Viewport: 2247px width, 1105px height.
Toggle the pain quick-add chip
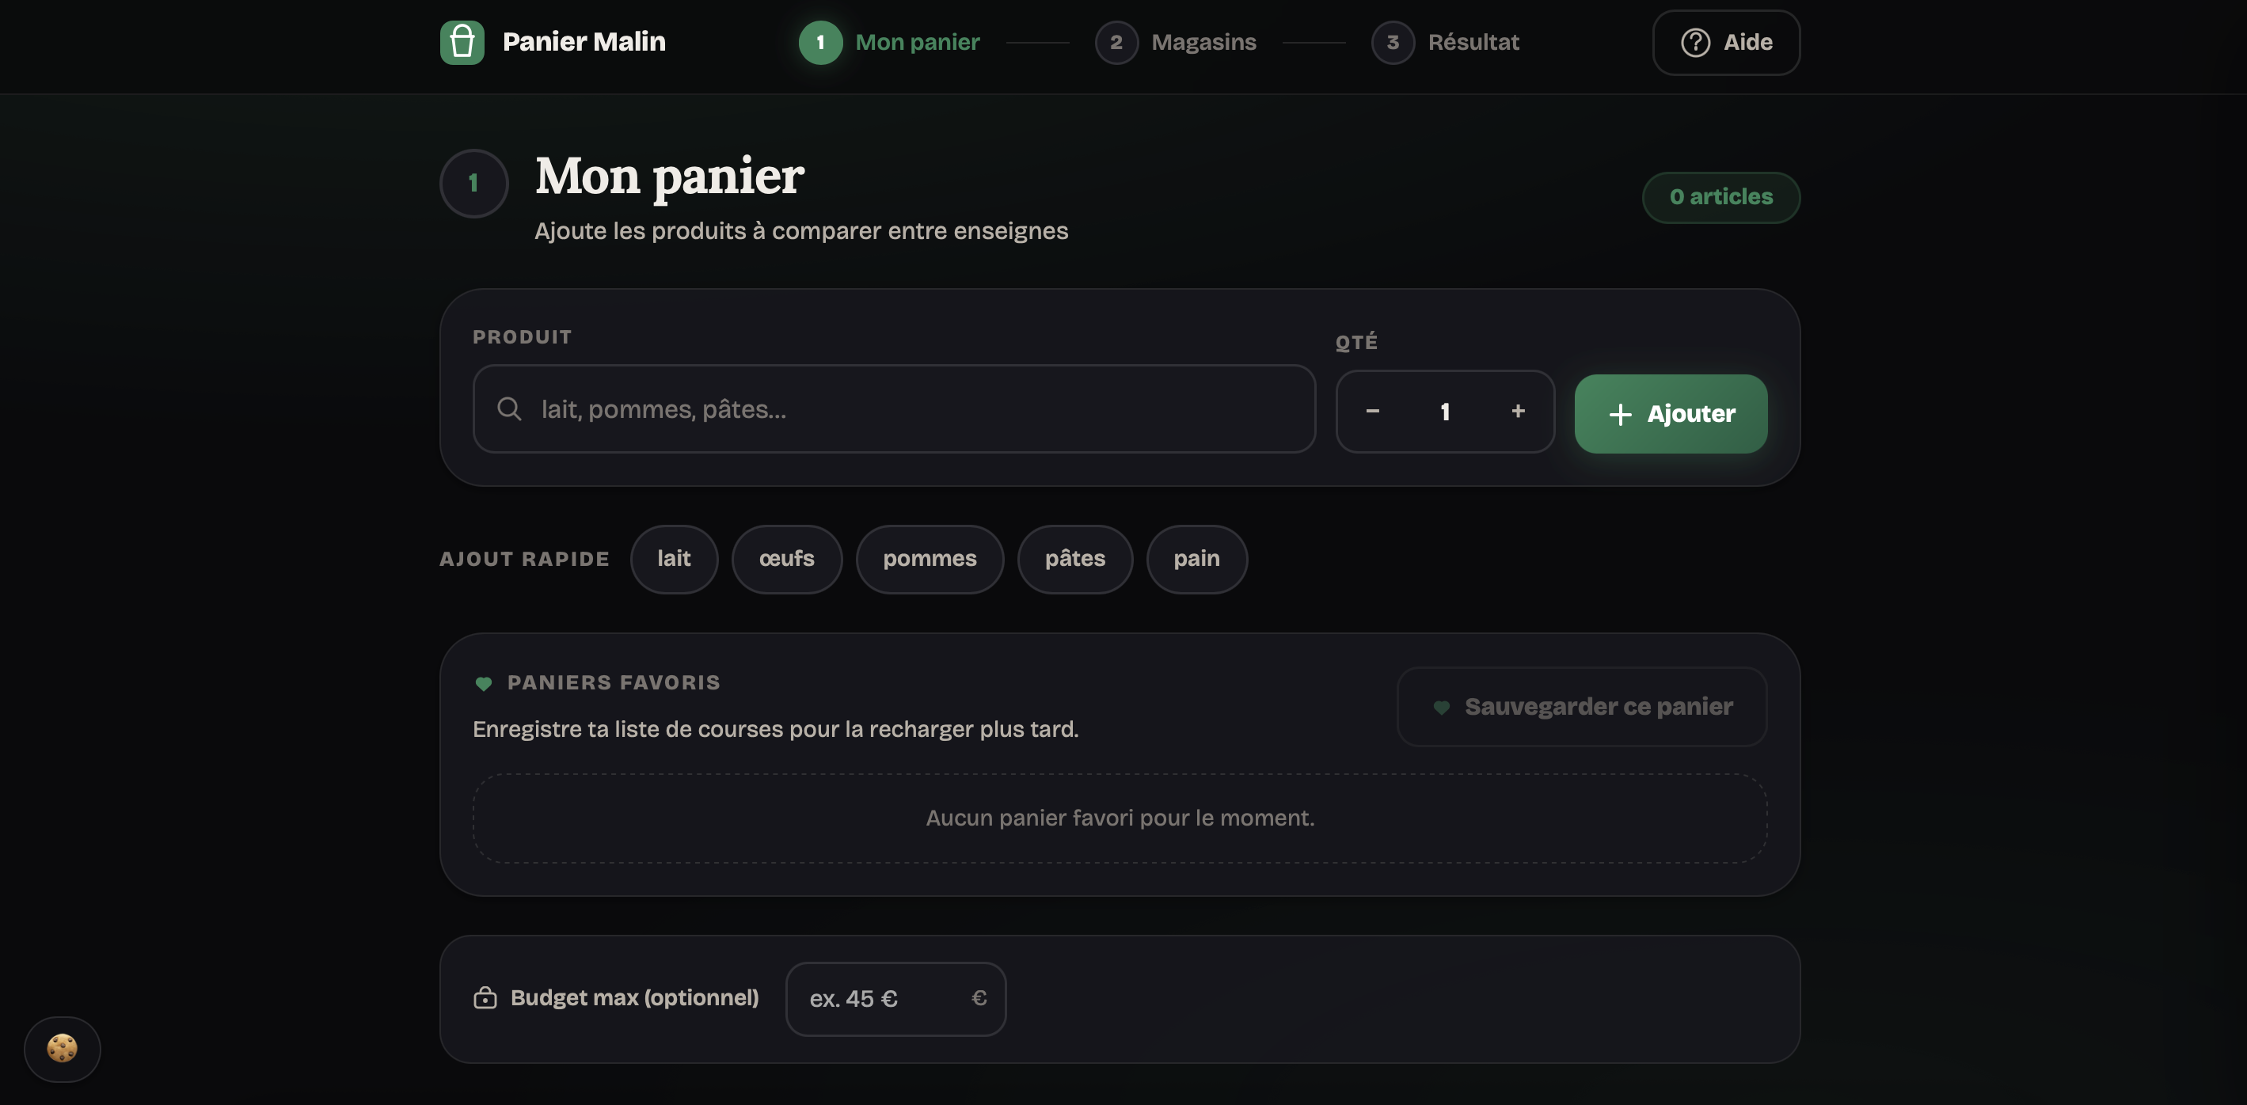pos(1196,559)
